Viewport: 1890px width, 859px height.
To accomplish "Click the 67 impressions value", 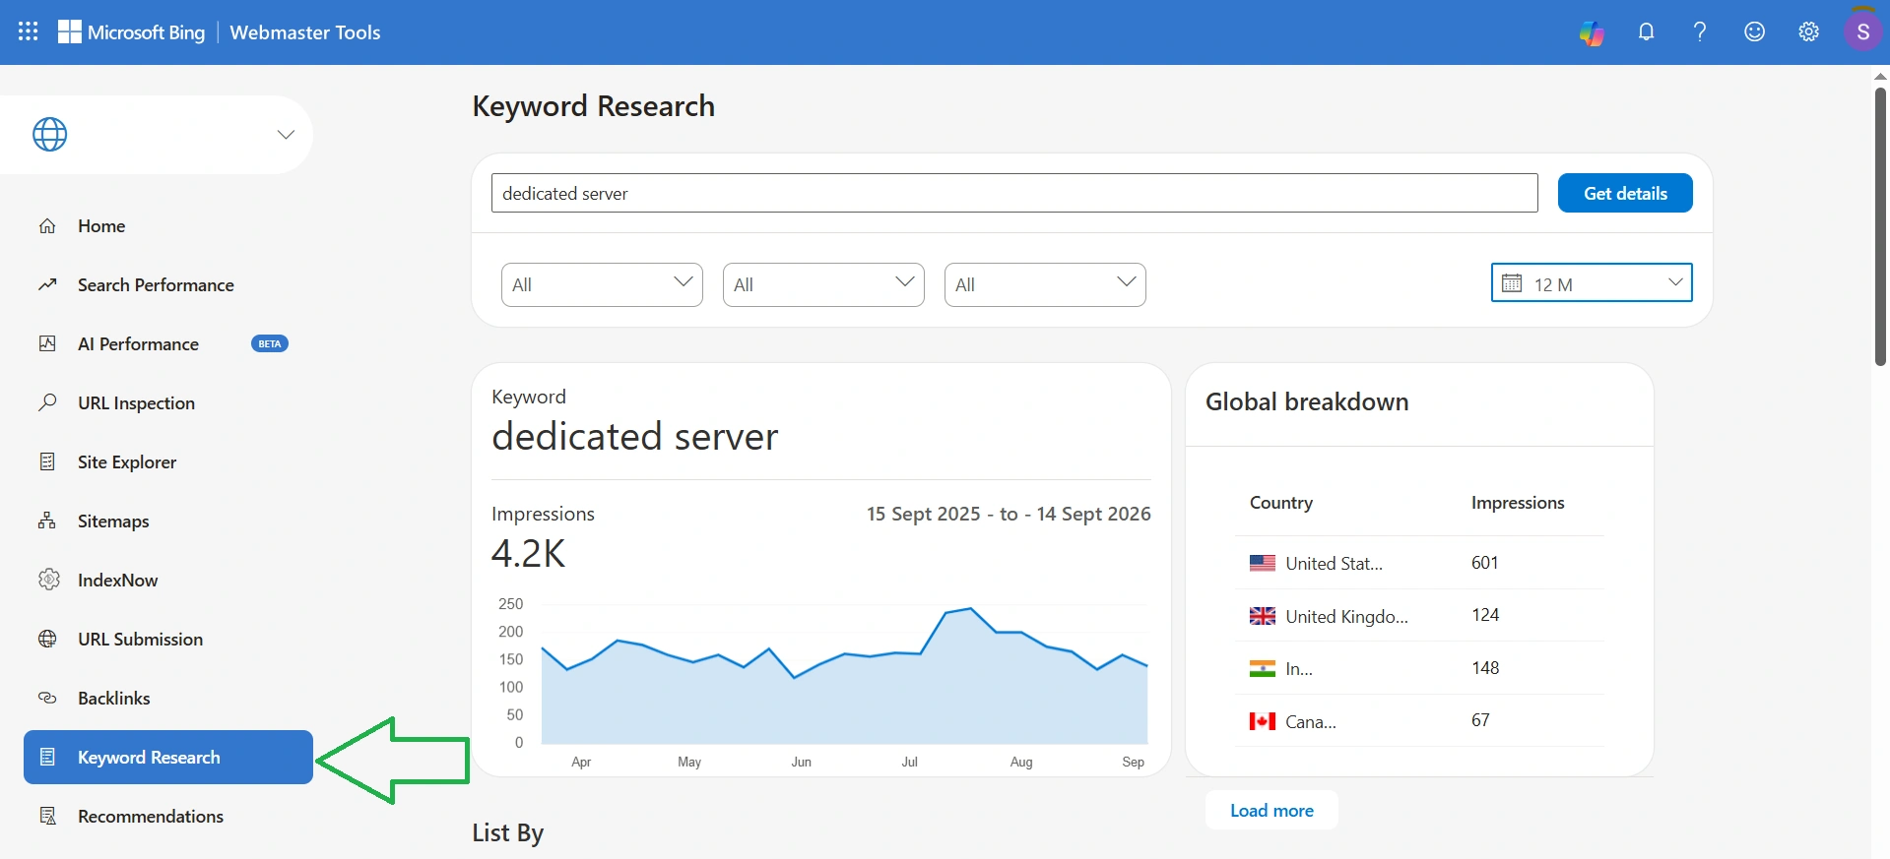I will click(1480, 720).
